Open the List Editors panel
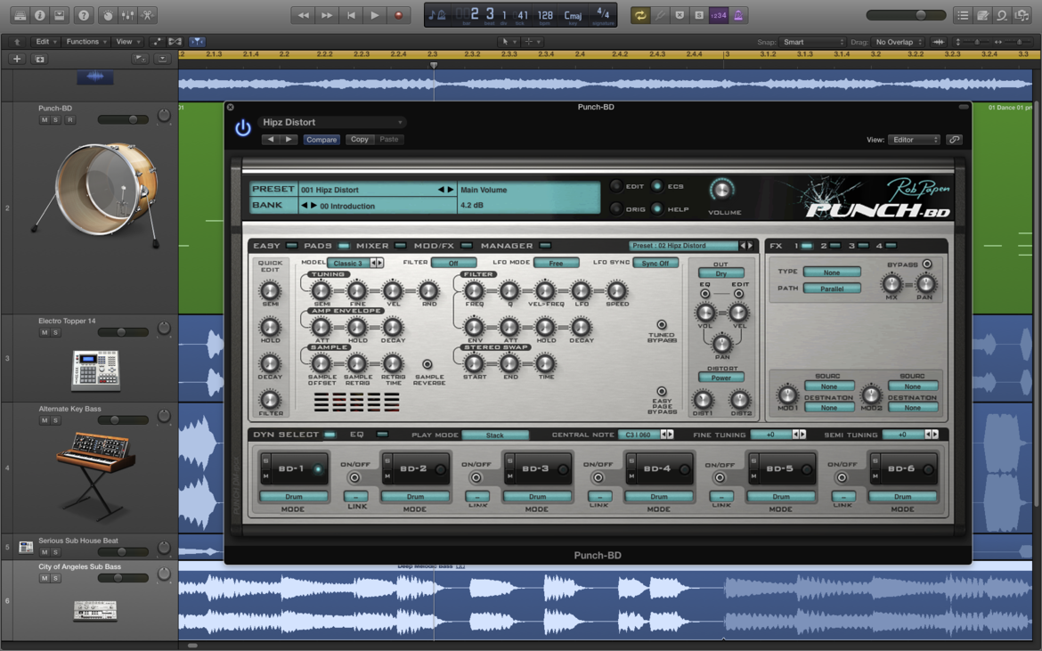 coord(962,14)
